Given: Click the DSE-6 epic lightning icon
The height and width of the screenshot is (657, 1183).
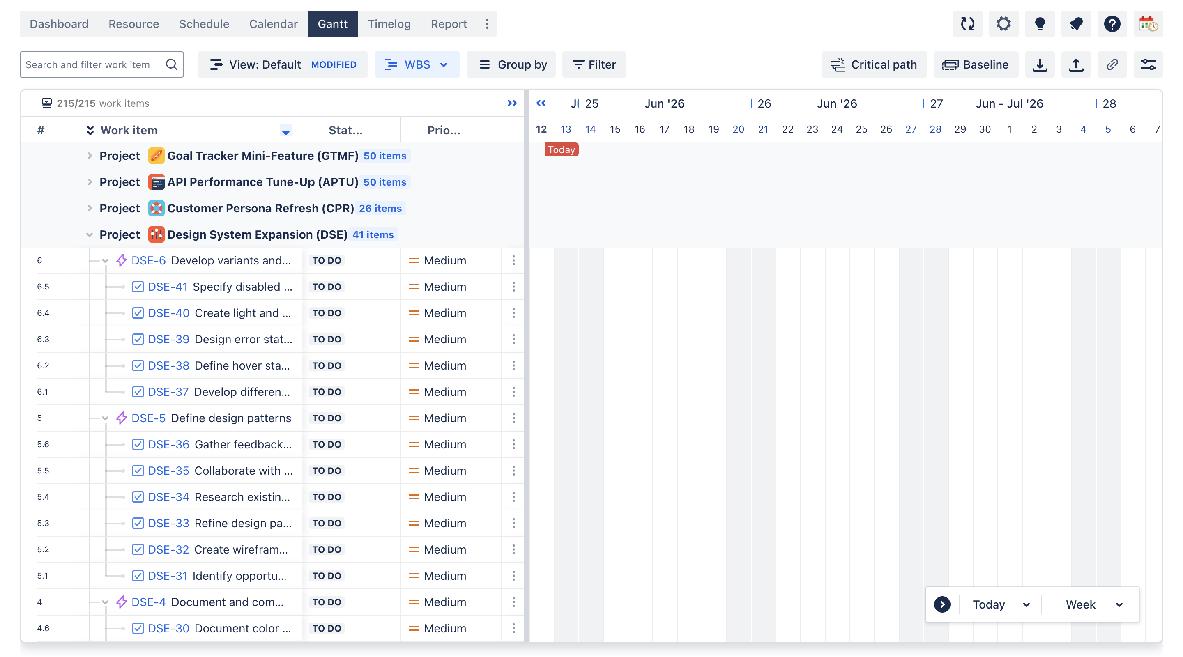Looking at the screenshot, I should (121, 260).
